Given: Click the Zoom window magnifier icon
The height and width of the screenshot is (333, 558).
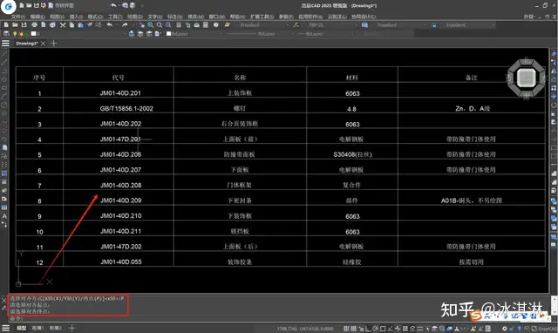Looking at the screenshot, I should 160,25.
